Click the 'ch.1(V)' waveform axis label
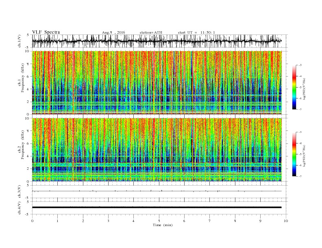The height and width of the screenshot is (248, 322). (20, 41)
